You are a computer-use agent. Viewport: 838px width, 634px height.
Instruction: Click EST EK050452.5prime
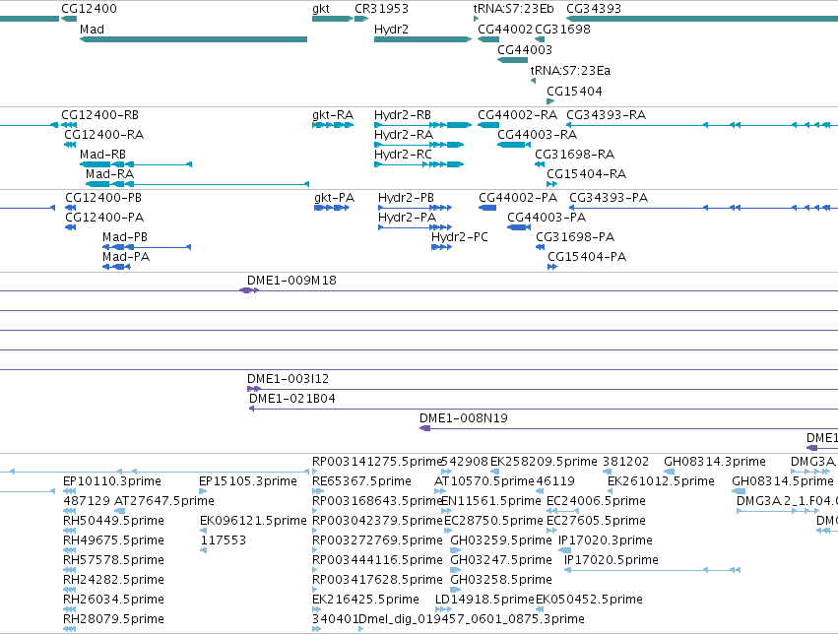[589, 600]
